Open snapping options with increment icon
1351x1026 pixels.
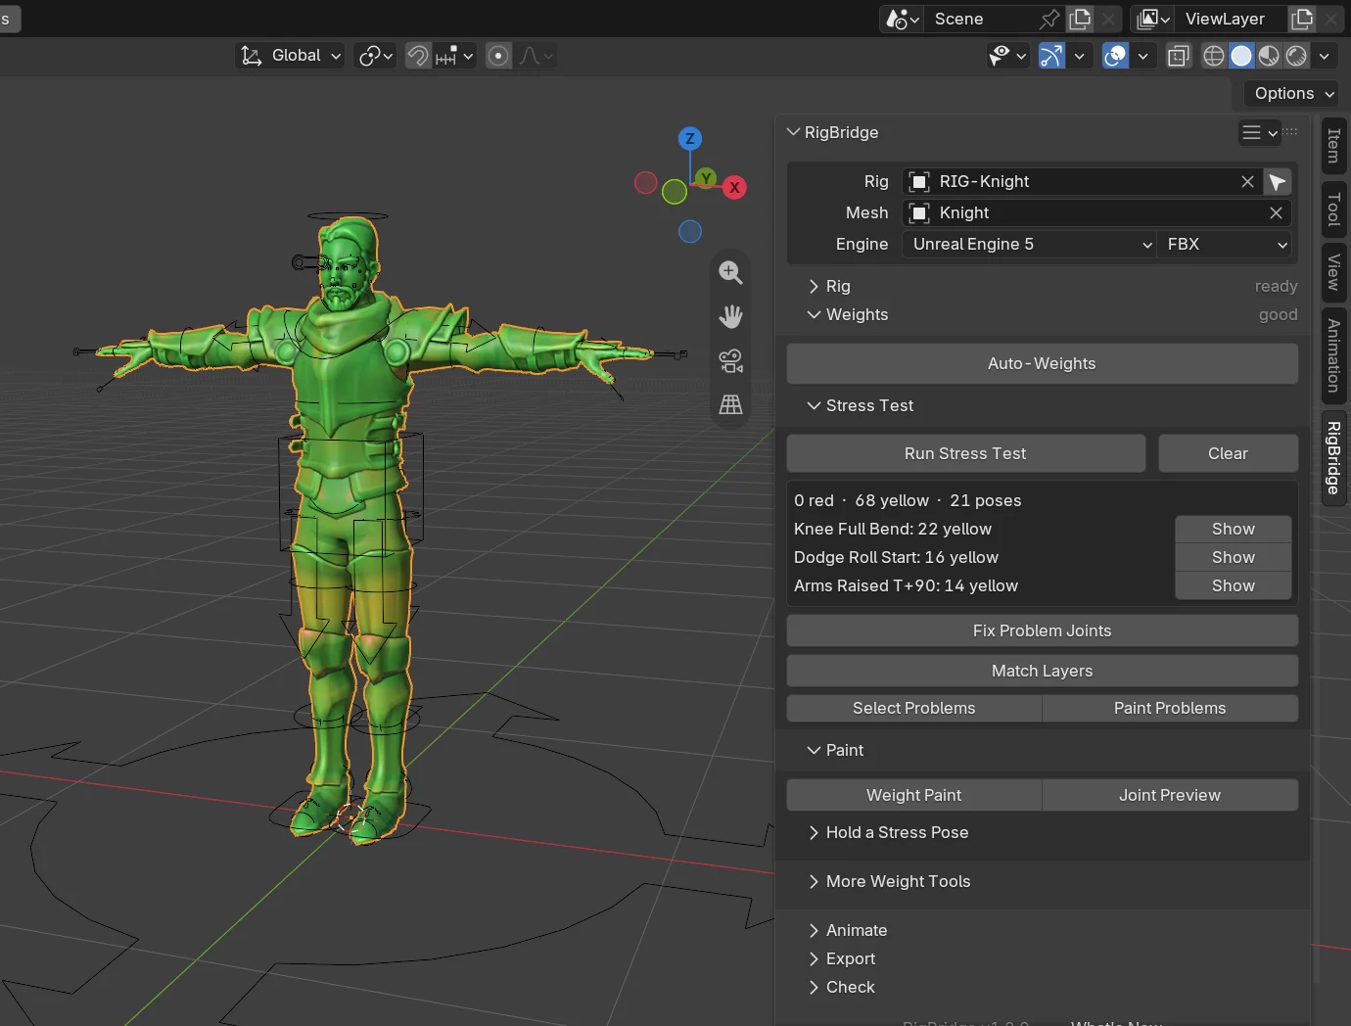point(453,56)
